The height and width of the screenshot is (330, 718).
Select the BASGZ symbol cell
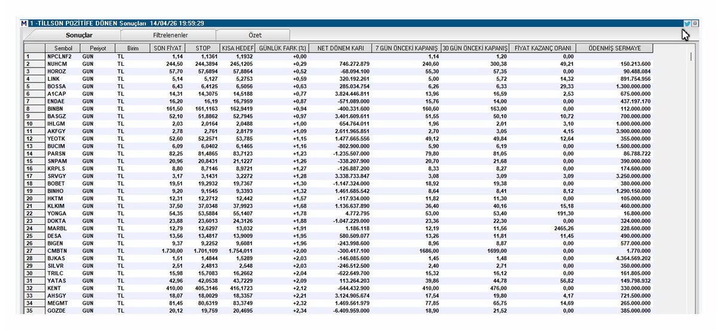point(63,117)
